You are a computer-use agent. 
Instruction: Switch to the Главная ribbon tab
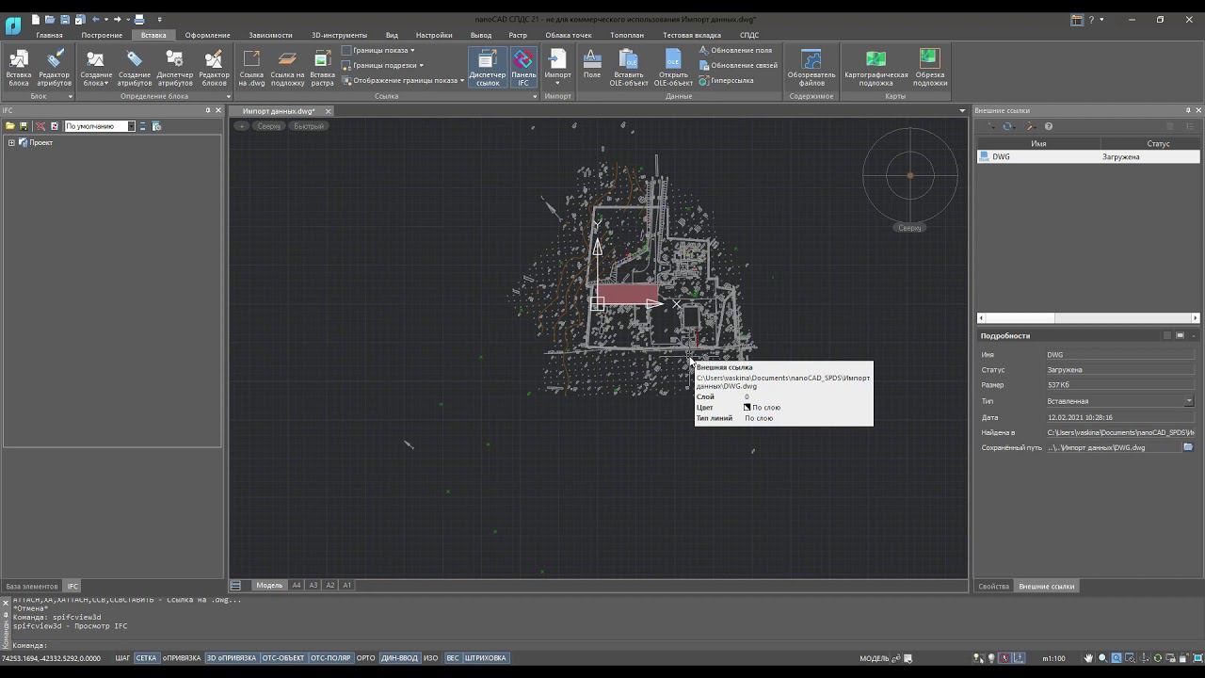[49, 35]
